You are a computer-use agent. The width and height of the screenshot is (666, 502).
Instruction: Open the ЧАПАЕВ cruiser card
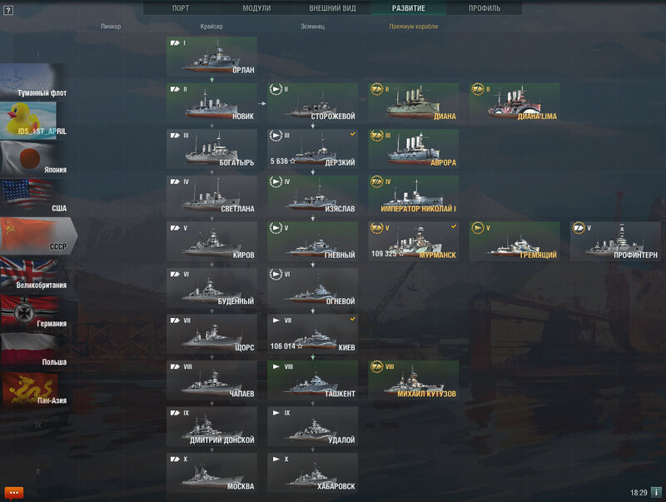click(x=211, y=380)
